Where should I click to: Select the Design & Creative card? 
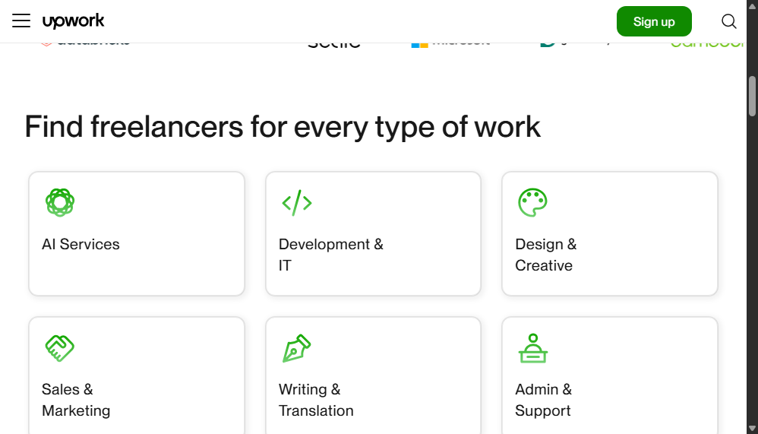[610, 233]
